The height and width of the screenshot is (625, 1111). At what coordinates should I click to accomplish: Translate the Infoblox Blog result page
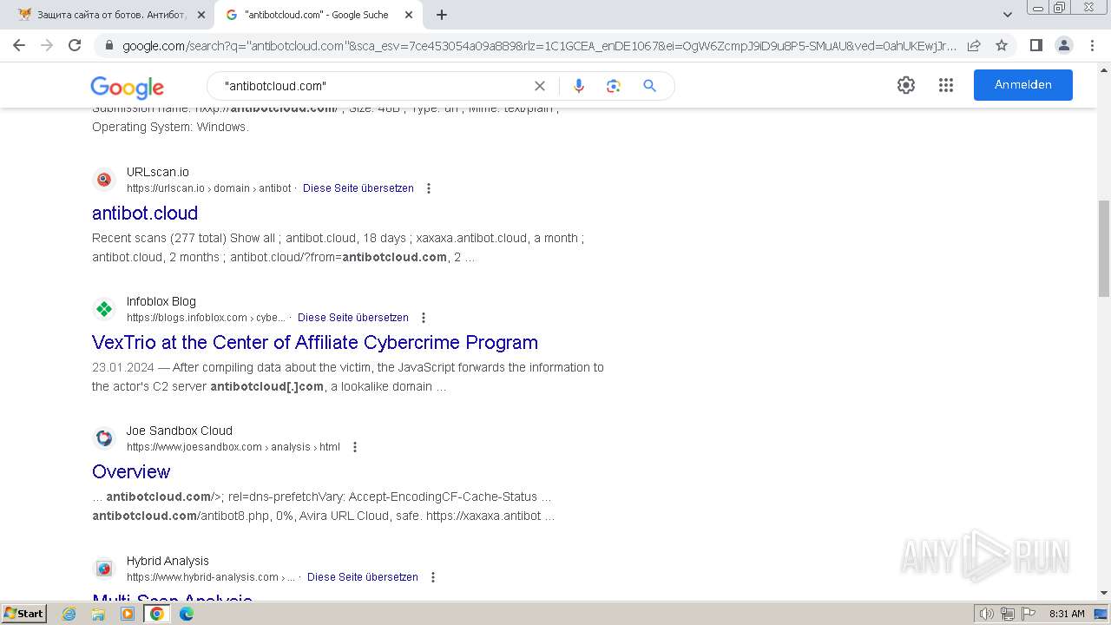click(x=353, y=318)
